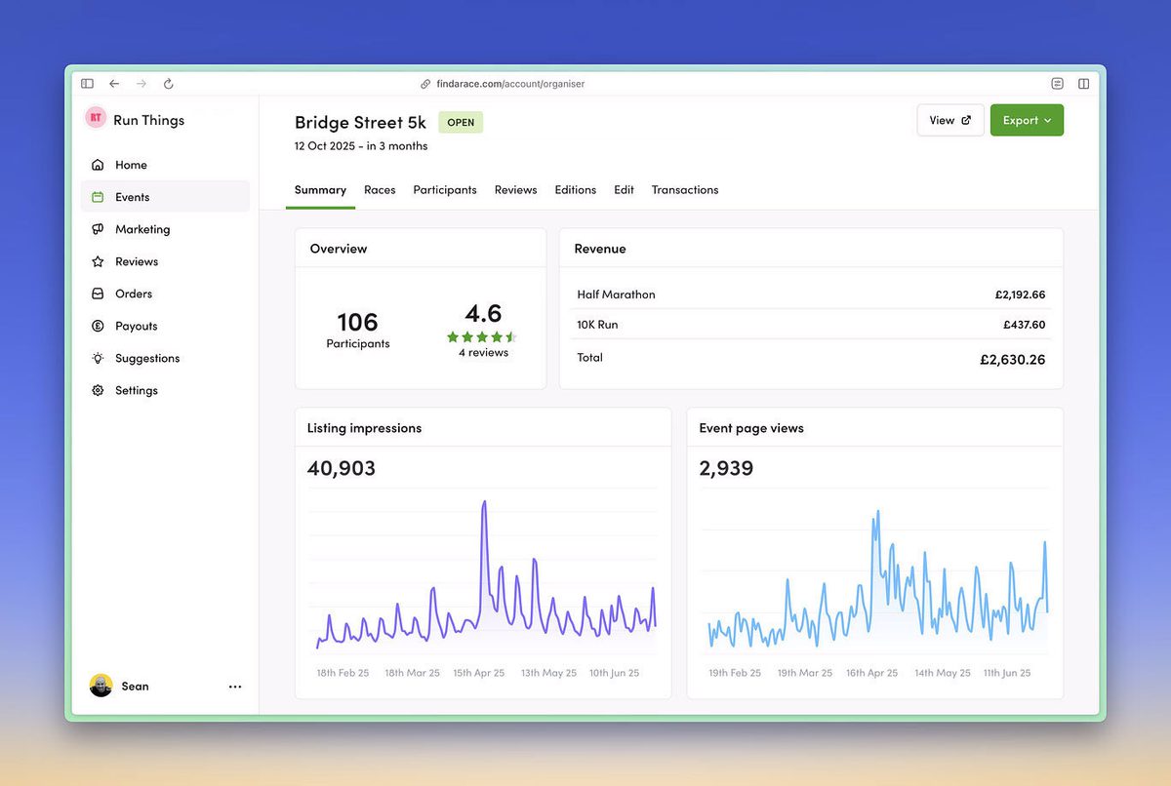This screenshot has width=1171, height=786.
Task: Open Marketing megaphone icon
Action: point(98,229)
